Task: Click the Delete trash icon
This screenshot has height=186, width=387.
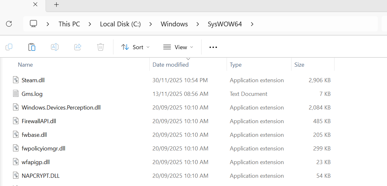Action: pyautogui.click(x=101, y=47)
